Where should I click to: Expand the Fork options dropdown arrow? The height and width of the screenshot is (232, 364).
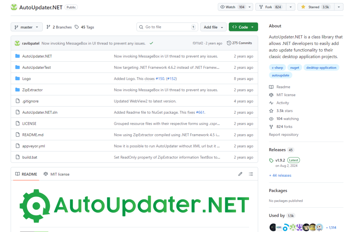tap(291, 7)
